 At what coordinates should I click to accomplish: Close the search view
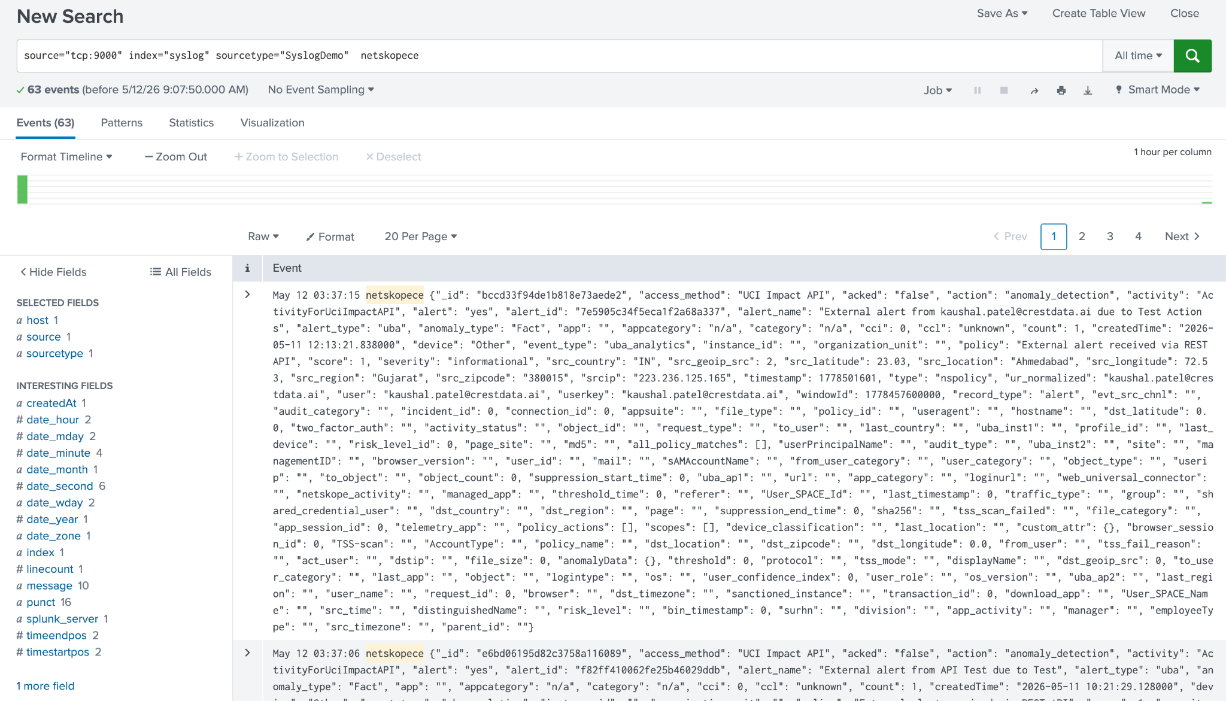pos(1185,13)
